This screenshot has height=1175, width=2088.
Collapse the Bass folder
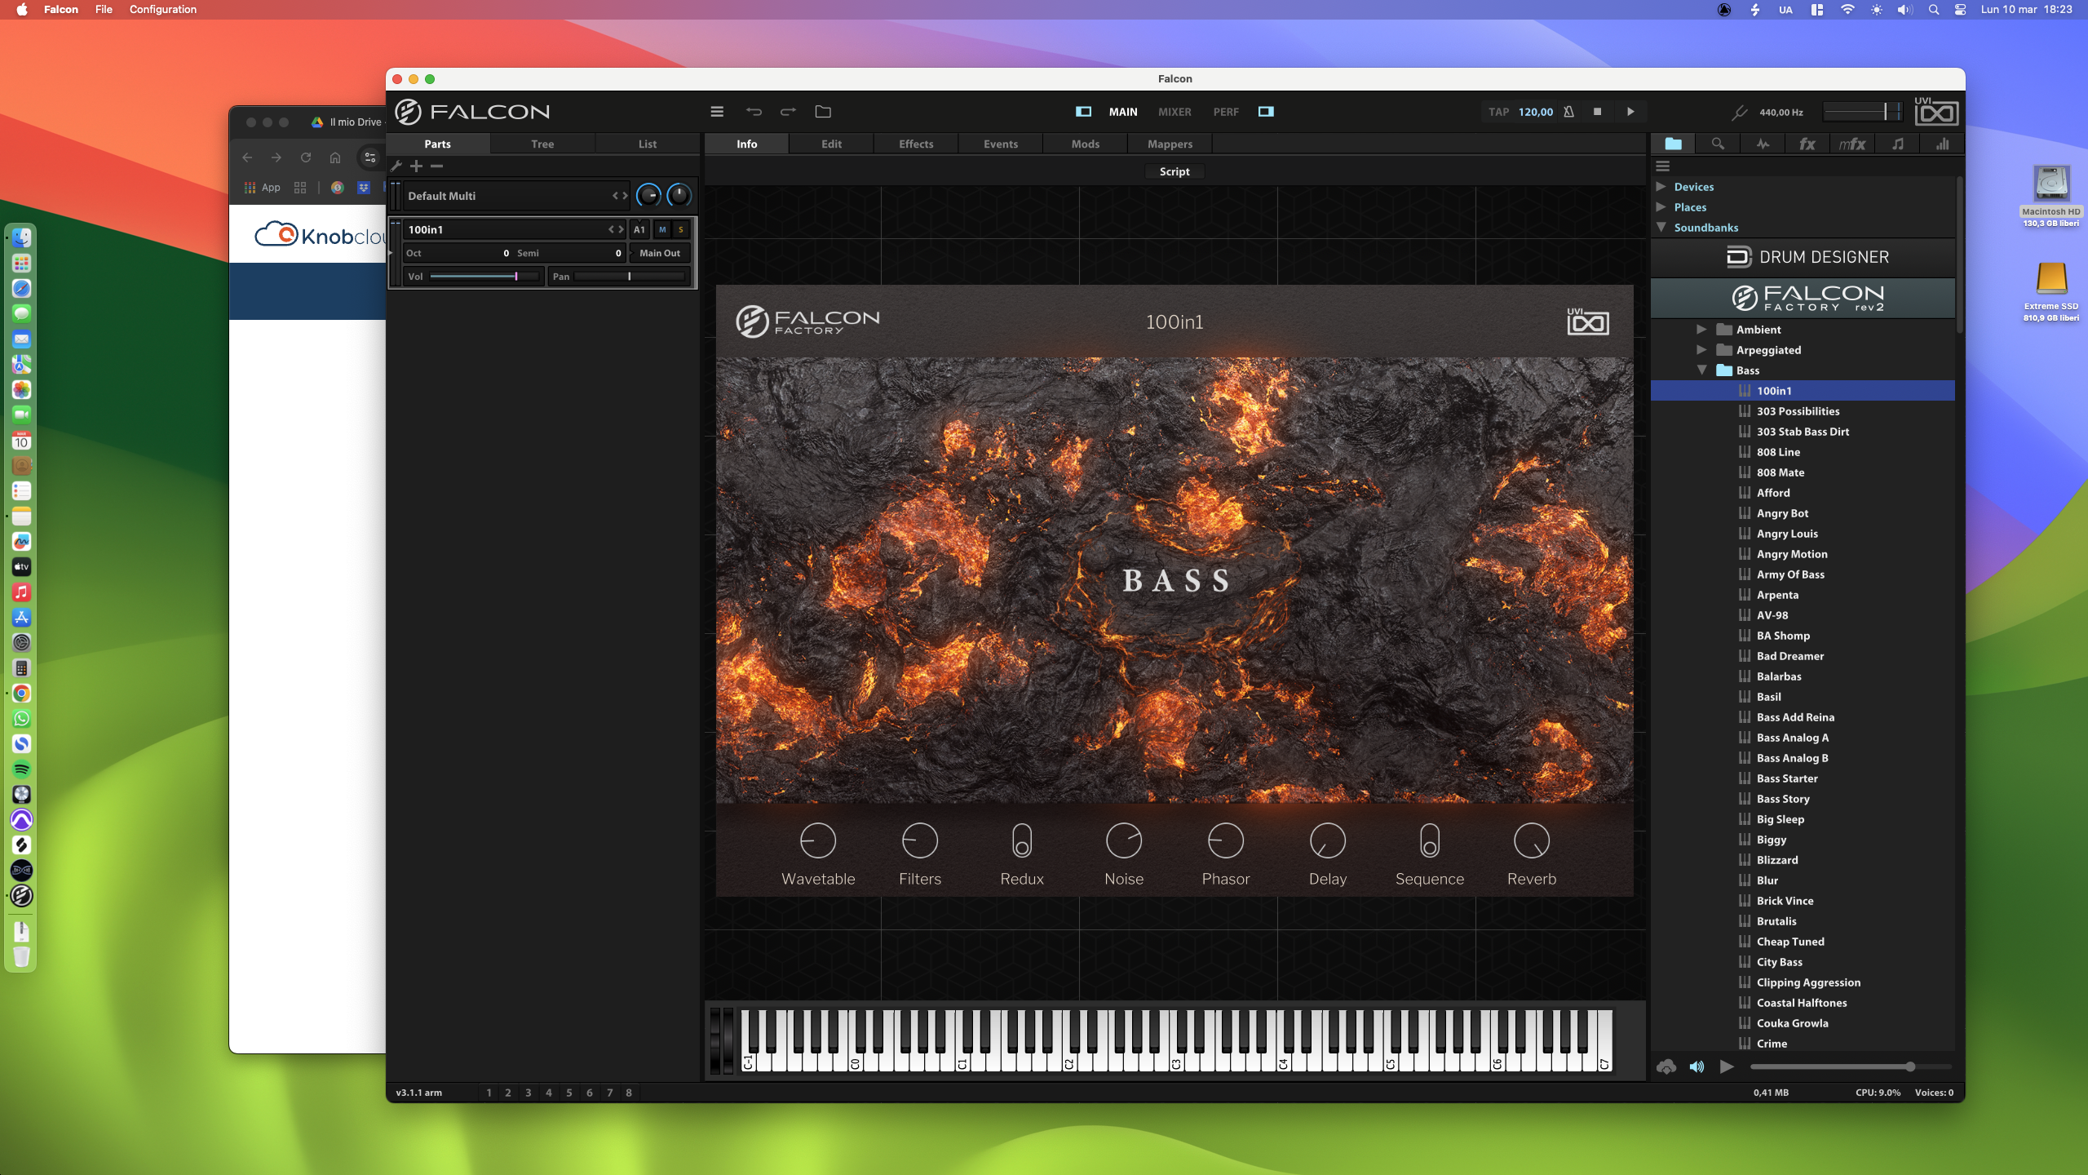[x=1701, y=370]
